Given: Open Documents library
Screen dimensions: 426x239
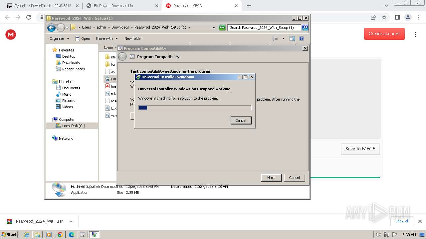Looking at the screenshot, I should (71, 88).
